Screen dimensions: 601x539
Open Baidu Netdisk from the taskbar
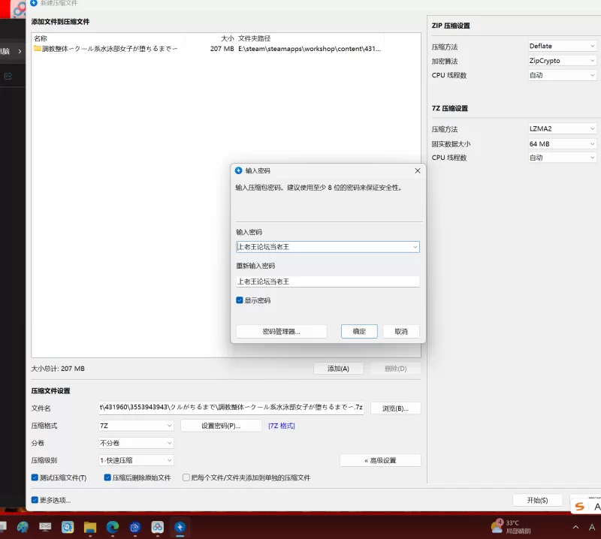tap(157, 527)
